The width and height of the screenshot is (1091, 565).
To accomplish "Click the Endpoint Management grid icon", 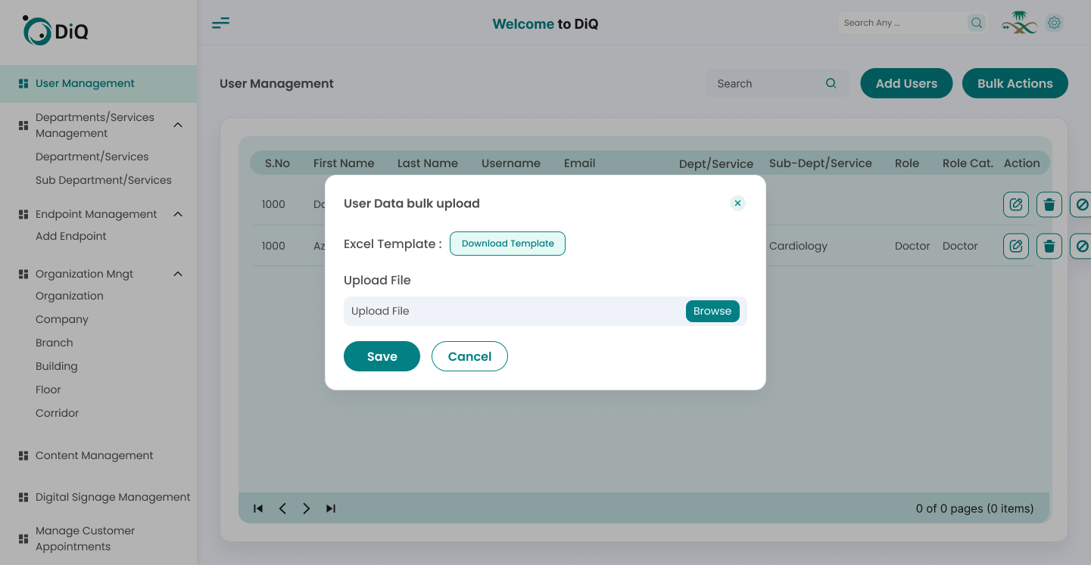I will click(x=23, y=215).
